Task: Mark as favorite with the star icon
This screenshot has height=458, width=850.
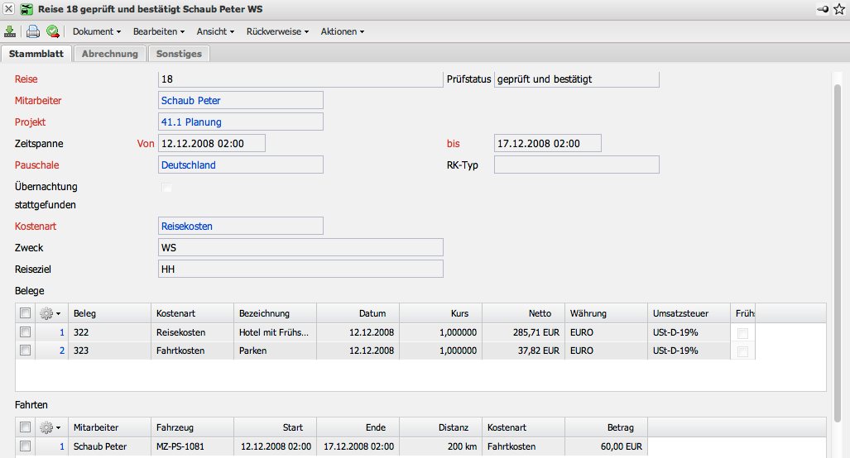Action: [x=839, y=8]
